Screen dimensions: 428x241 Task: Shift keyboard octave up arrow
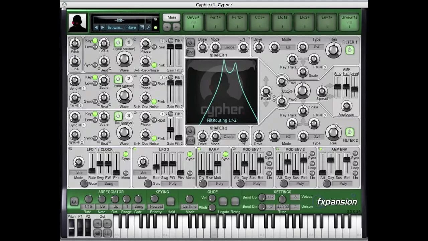click(107, 224)
